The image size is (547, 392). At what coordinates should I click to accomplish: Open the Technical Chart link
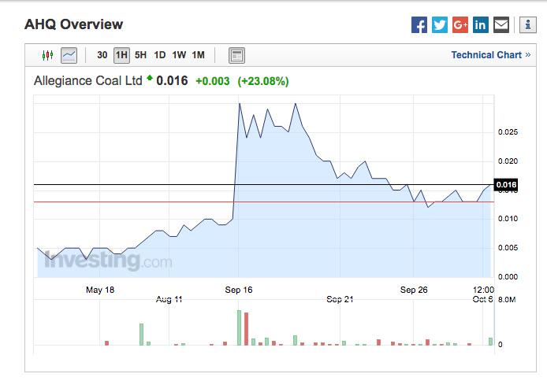[491, 55]
